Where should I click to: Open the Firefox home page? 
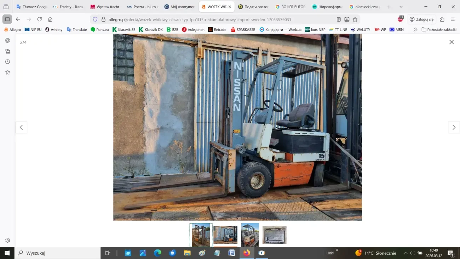pos(50,19)
